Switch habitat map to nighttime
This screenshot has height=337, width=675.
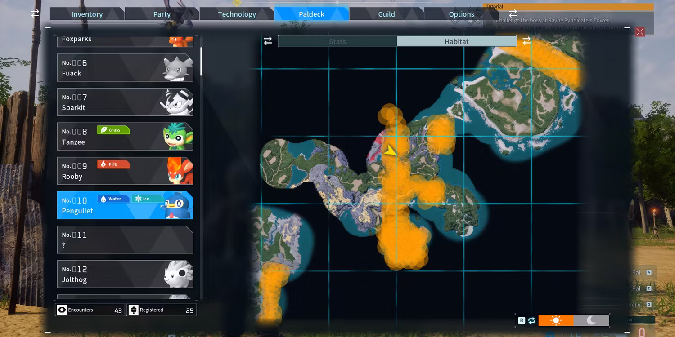pos(591,320)
